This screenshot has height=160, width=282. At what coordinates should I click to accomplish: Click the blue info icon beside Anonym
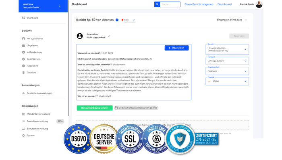pos(117,20)
